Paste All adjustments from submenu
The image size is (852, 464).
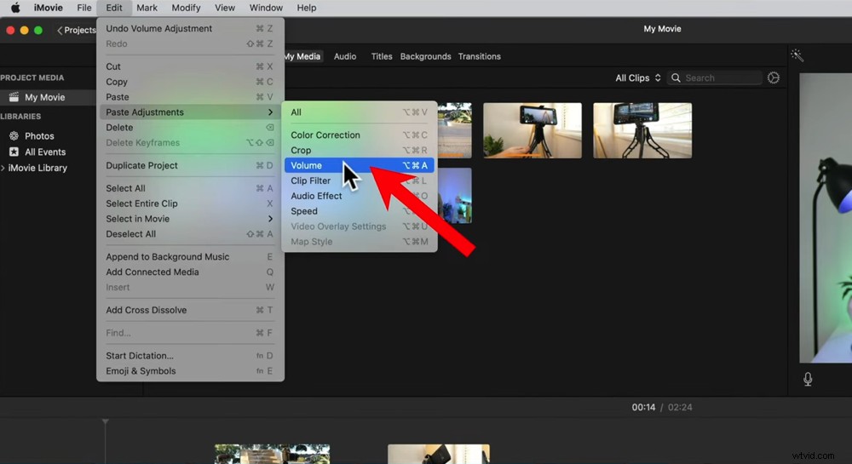point(360,112)
